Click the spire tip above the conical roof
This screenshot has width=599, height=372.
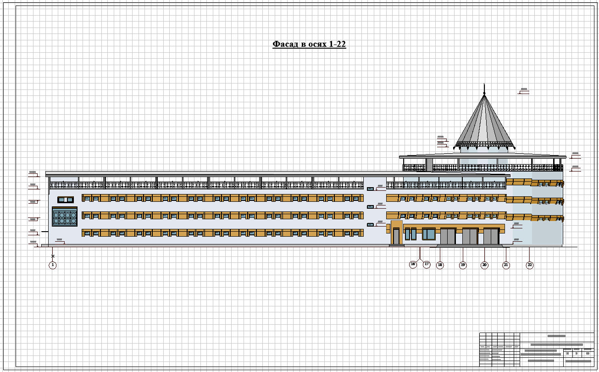(x=484, y=88)
